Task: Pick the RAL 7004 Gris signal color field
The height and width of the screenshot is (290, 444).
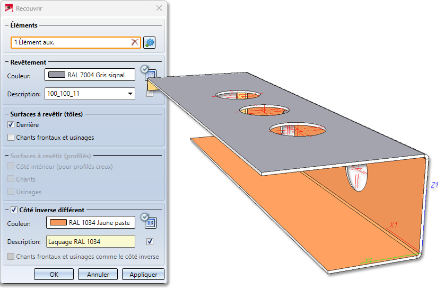Action: (x=90, y=75)
